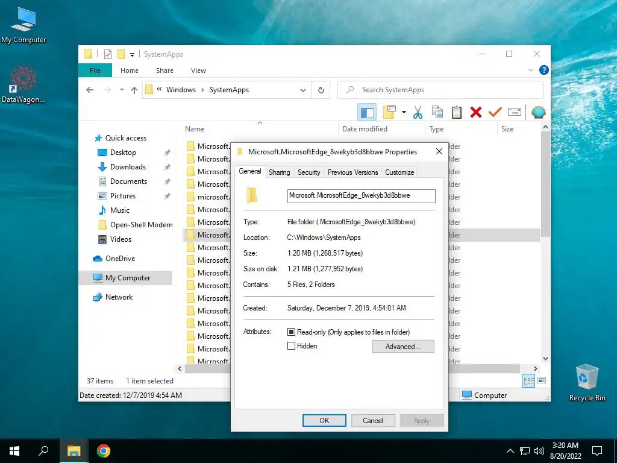Click the orange checkmark Properties icon

(495, 112)
